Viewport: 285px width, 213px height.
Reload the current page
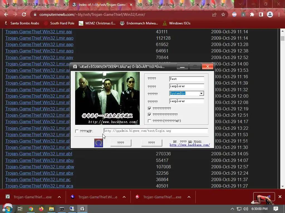[24, 14]
